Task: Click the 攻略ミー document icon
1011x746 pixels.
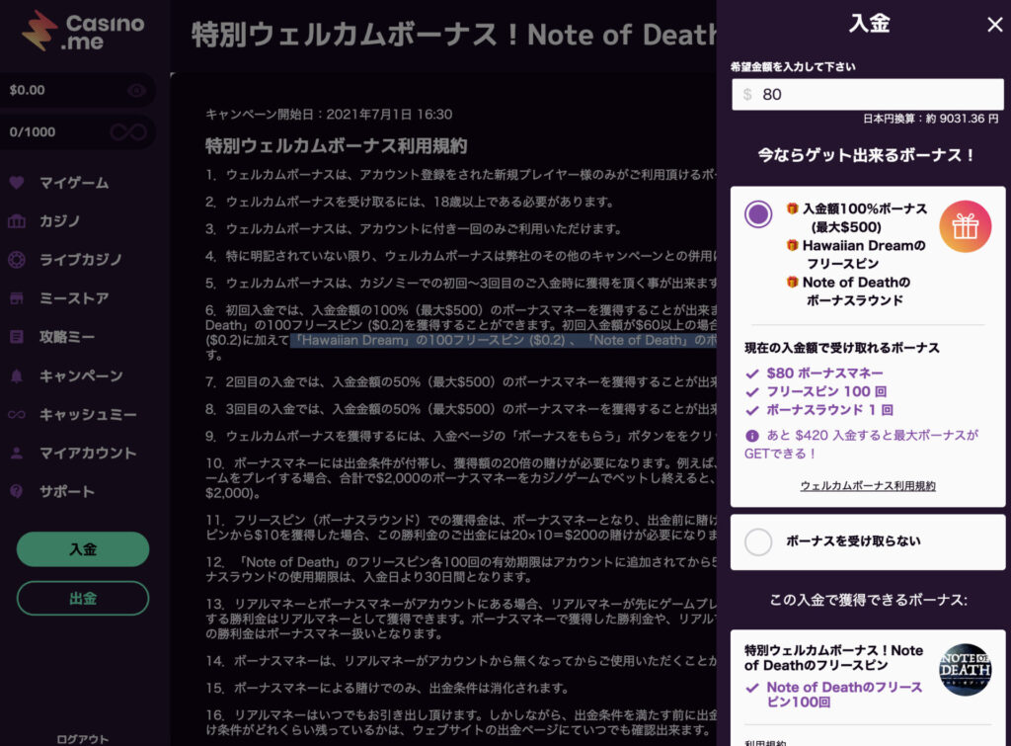Action: pos(17,337)
